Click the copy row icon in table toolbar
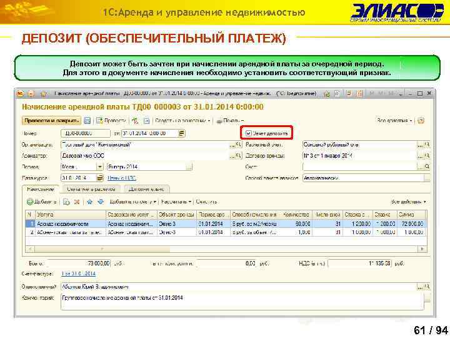This screenshot has width=450, height=338. (x=66, y=202)
